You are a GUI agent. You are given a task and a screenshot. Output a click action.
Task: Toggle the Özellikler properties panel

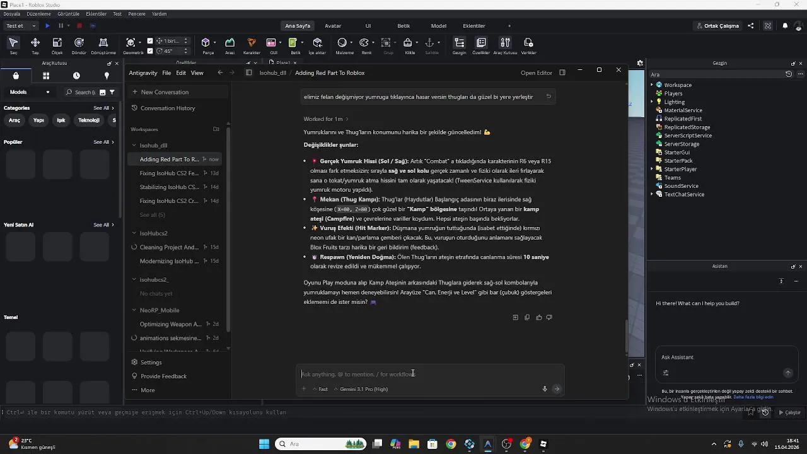pos(481,45)
